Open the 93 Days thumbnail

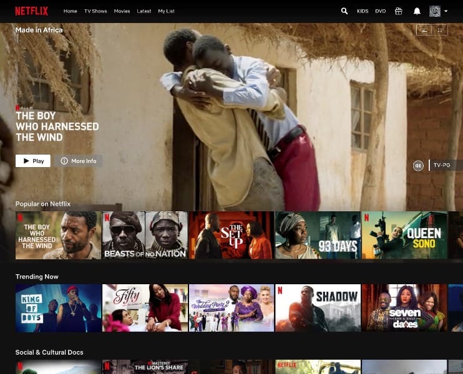(x=318, y=235)
